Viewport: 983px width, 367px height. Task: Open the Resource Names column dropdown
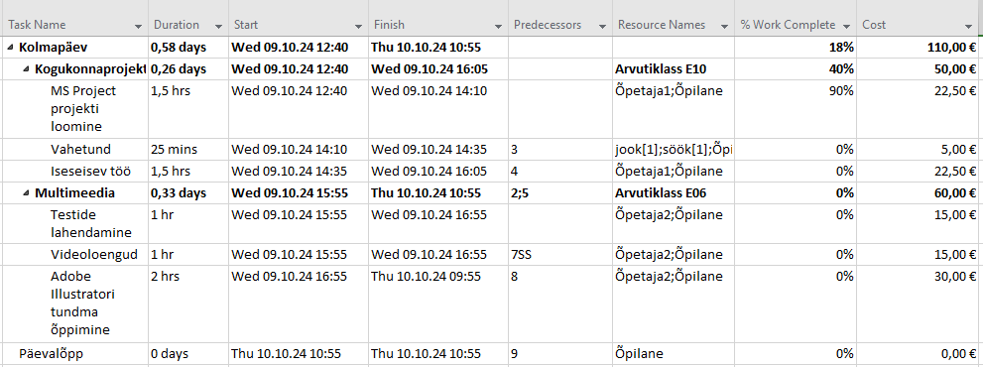coord(725,26)
